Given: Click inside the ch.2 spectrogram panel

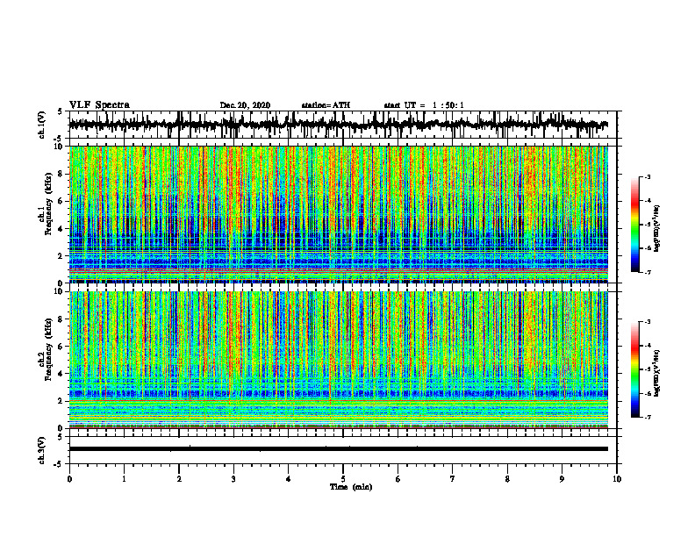Looking at the screenshot, I should pyautogui.click(x=339, y=360).
